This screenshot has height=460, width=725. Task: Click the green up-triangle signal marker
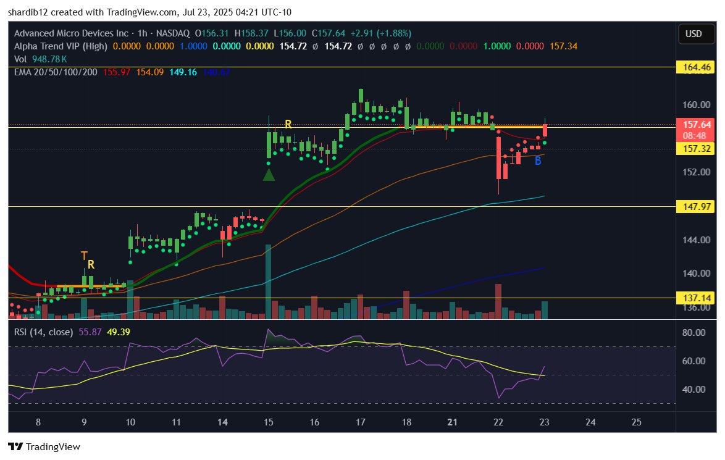[x=269, y=175]
